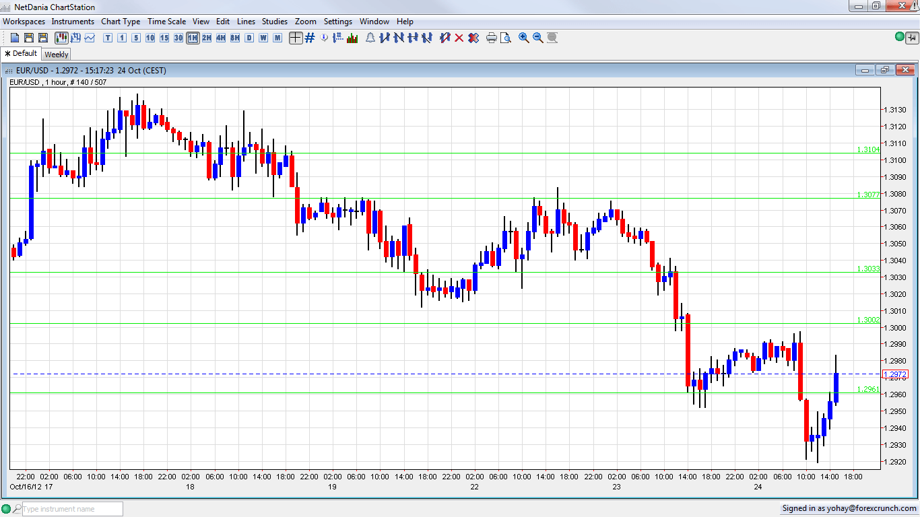Expand the Lines menu
The height and width of the screenshot is (517, 920).
246,22
